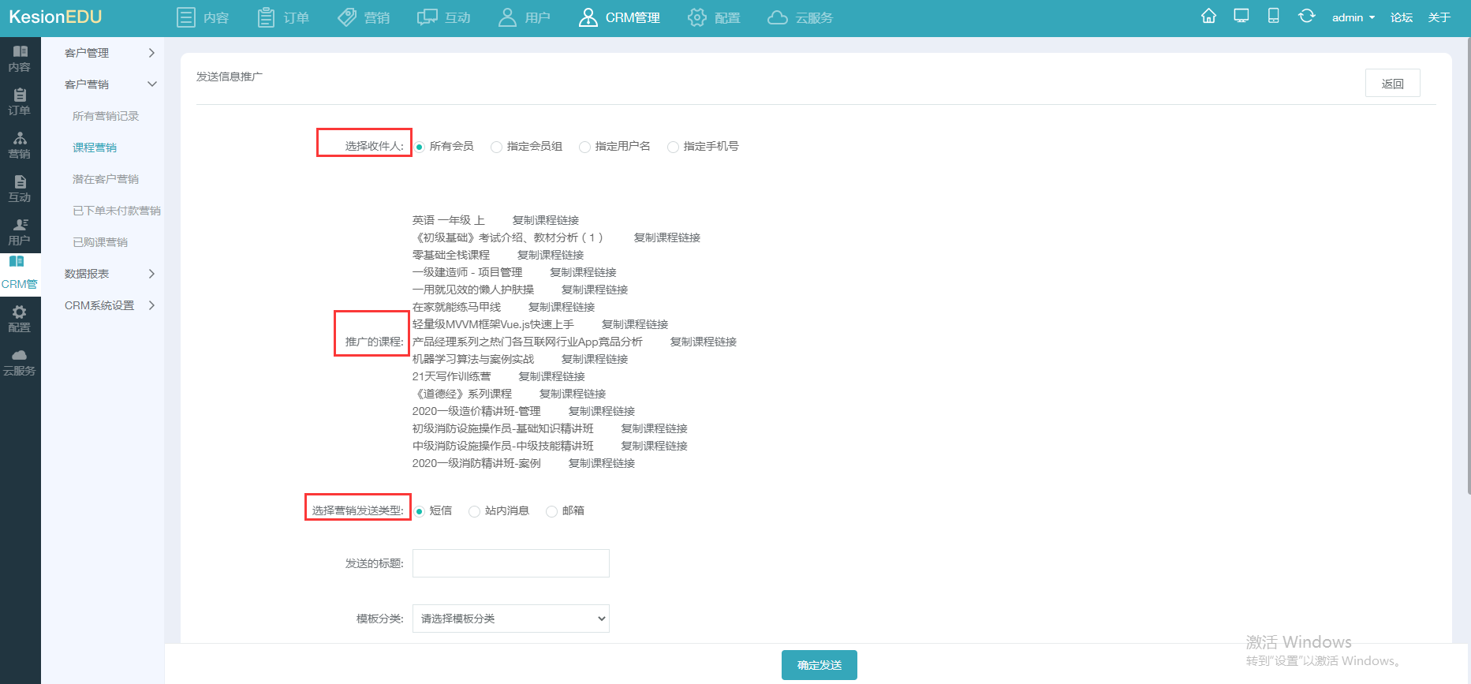This screenshot has height=684, width=1471.
Task: Select 指定用户名 recipient radio button
Action: [x=584, y=147]
